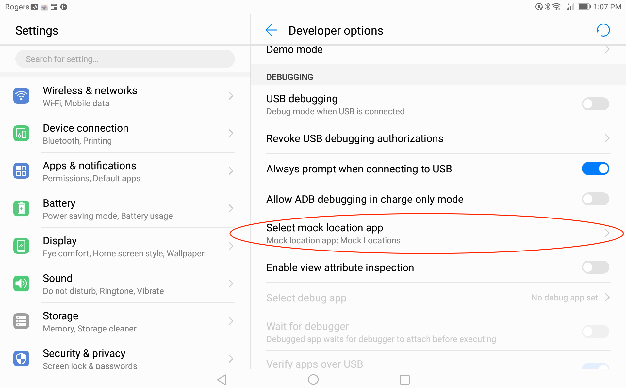Focus the Search for setting field
Screen dimensions: 626x388
click(x=125, y=59)
